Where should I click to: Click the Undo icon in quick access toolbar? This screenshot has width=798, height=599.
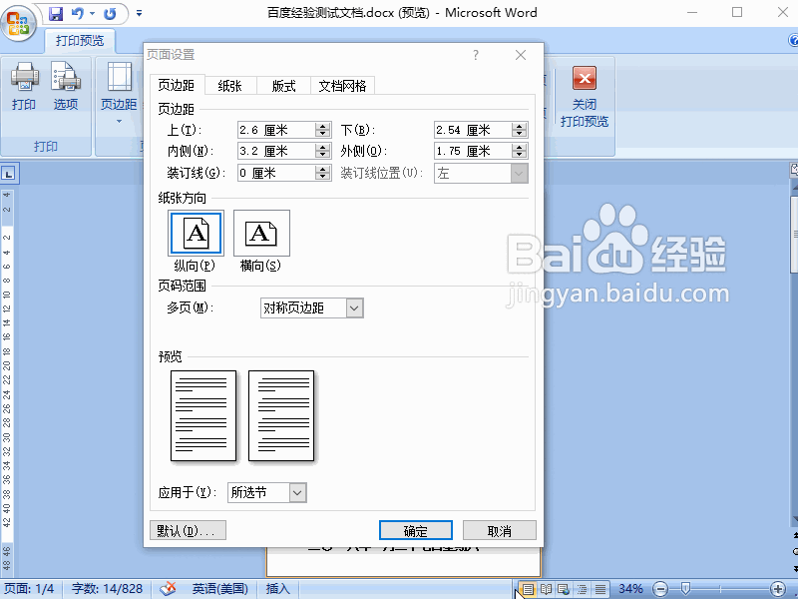click(78, 14)
